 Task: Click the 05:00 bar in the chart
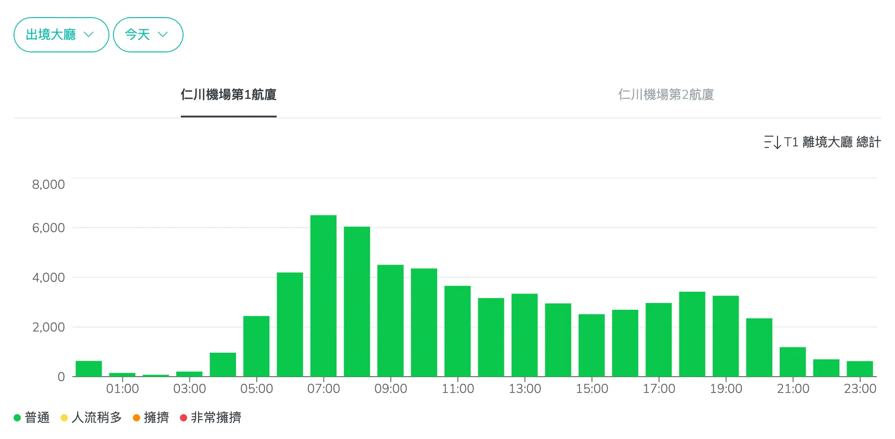tap(256, 346)
